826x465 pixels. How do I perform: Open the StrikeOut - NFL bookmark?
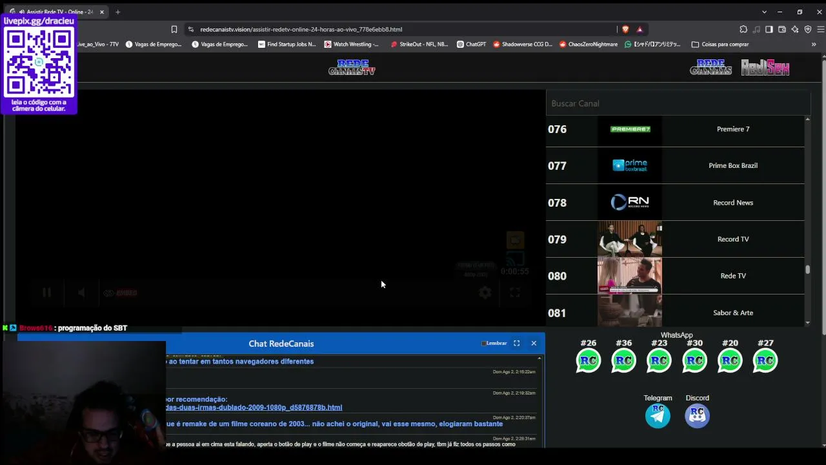[419, 45]
